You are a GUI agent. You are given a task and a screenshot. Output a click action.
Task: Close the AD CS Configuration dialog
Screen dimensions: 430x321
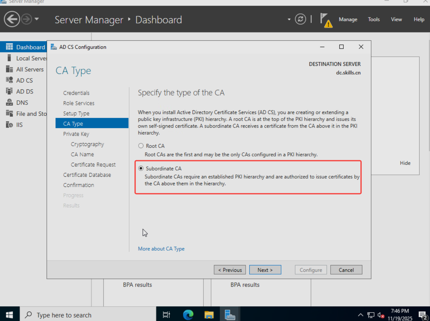click(x=361, y=47)
